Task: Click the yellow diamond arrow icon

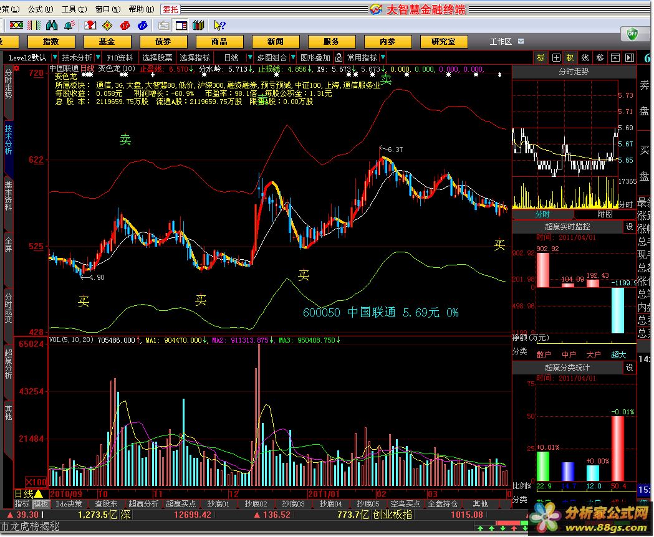Action: (107, 26)
